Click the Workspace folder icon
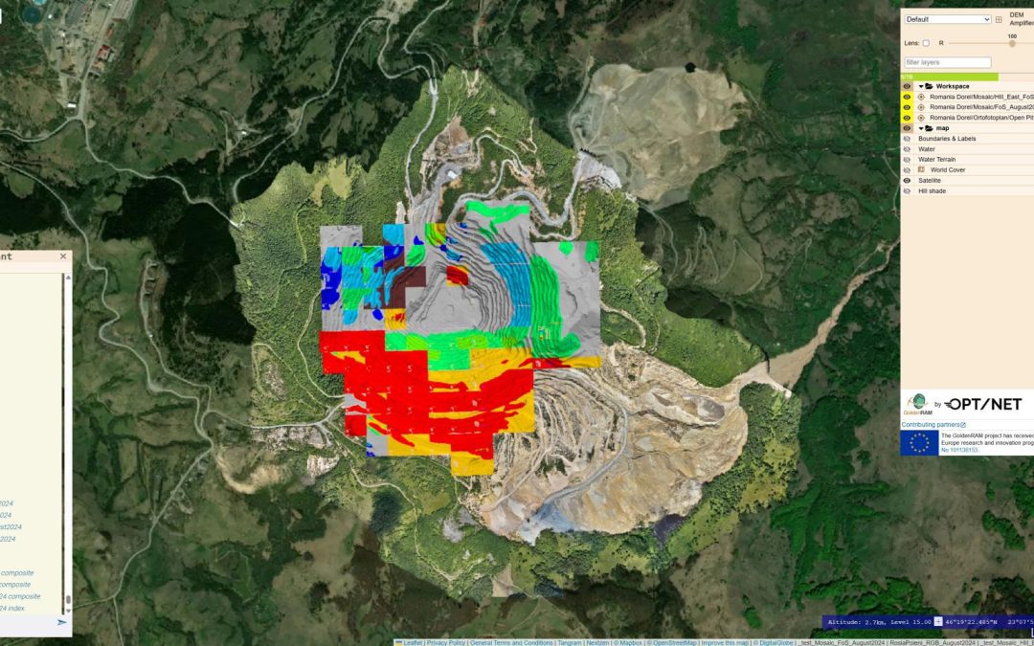The width and height of the screenshot is (1034, 646). pyautogui.click(x=929, y=86)
